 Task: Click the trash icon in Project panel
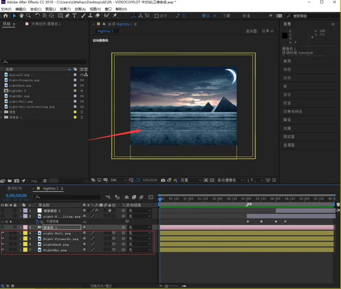45,181
